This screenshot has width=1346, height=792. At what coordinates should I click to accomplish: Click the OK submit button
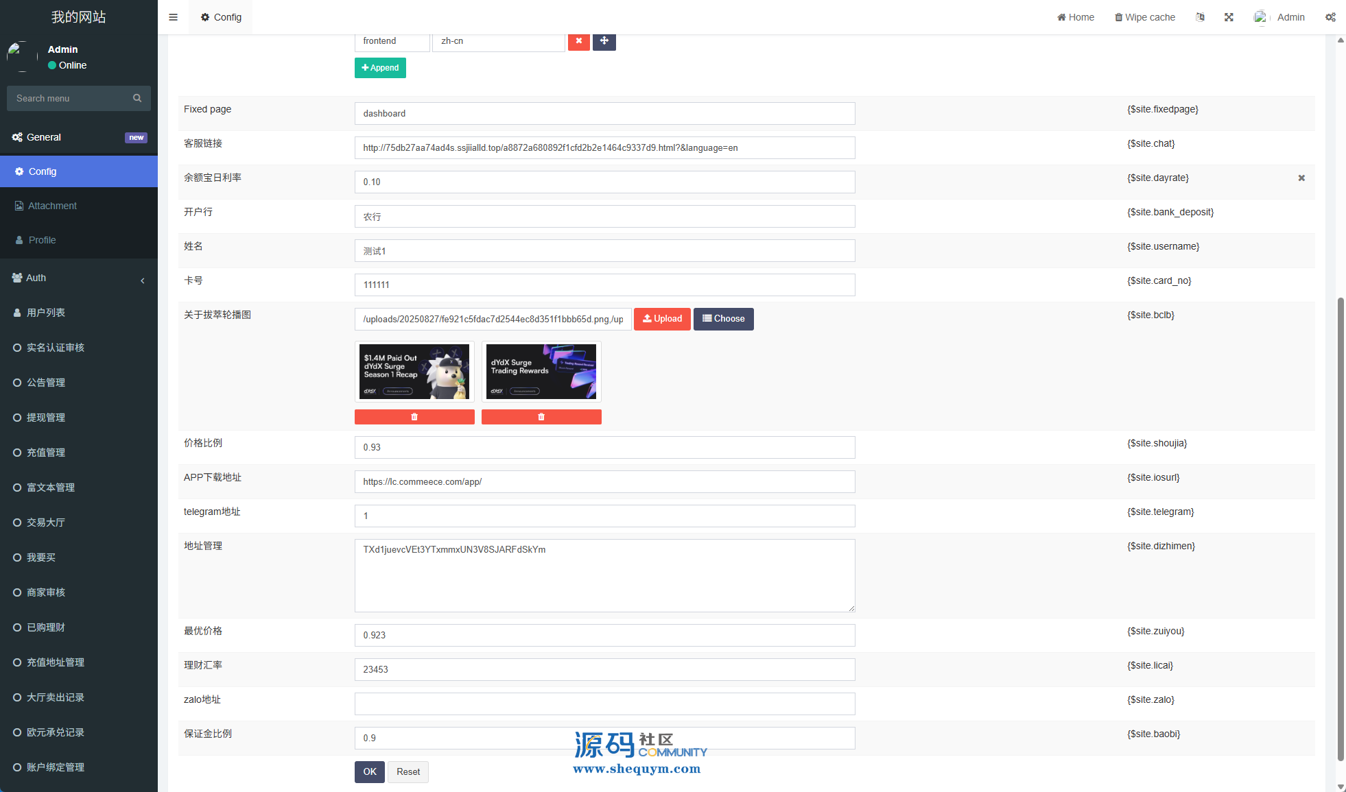(x=369, y=771)
